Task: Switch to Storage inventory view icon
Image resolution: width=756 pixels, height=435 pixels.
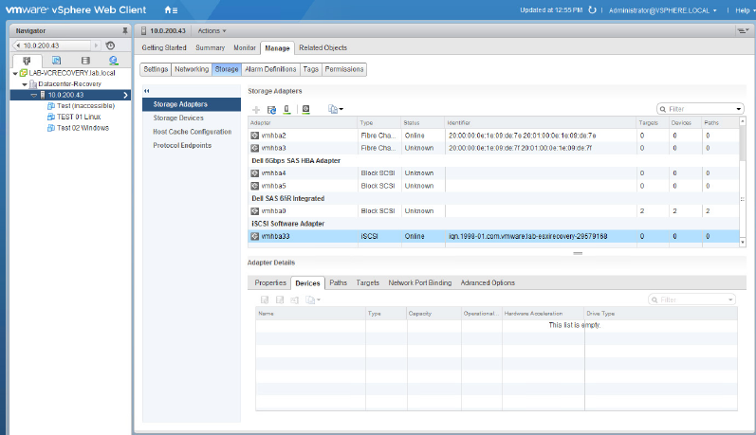Action: click(x=87, y=60)
